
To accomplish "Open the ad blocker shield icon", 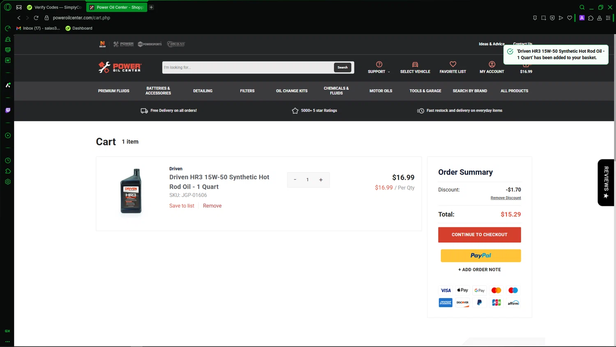I will (552, 18).
